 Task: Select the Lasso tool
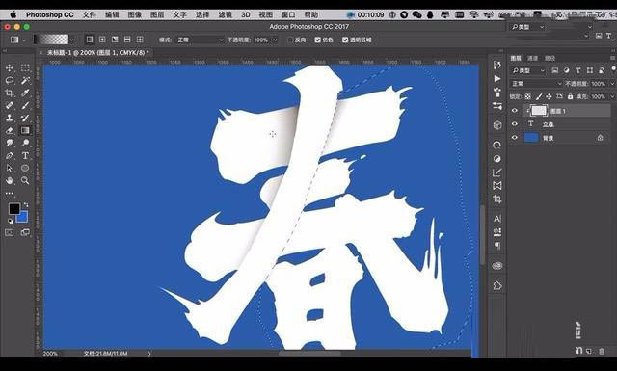(x=10, y=80)
